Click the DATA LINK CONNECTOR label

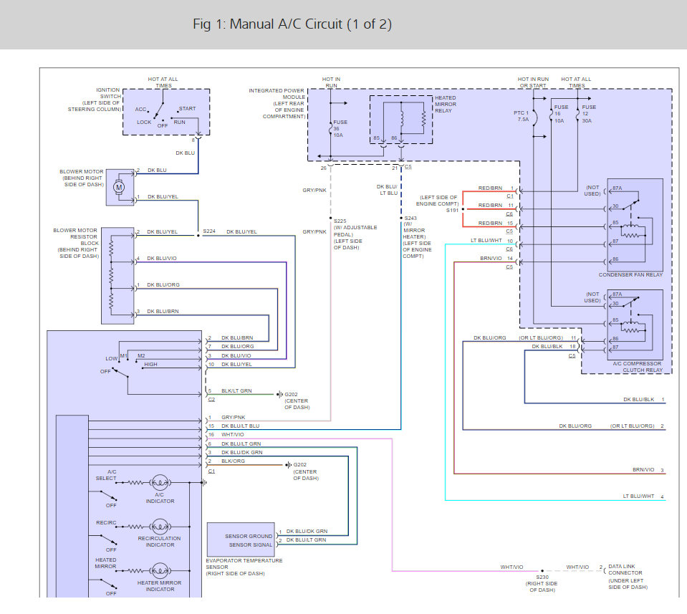pyautogui.click(x=625, y=570)
